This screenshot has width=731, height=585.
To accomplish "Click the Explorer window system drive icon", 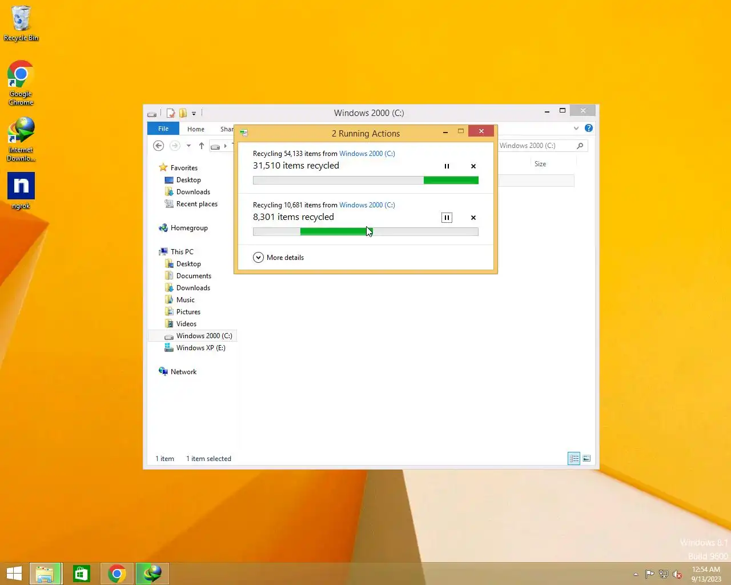I will coord(152,114).
